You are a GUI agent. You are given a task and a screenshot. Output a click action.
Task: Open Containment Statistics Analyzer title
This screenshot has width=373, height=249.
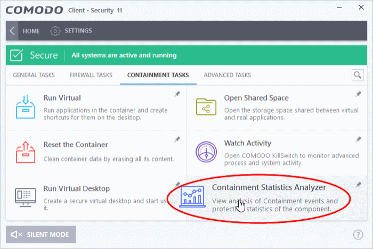[x=269, y=187]
